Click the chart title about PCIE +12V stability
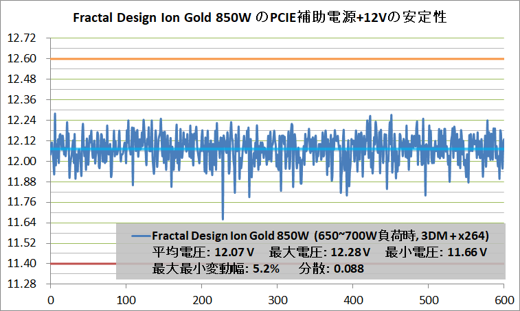 [260, 17]
